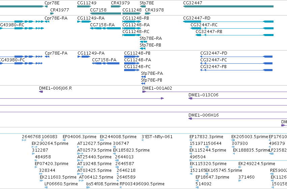The height and width of the screenshot is (189, 287).
Task: Select the CG11249-PA protein glyph
Action: point(84,57)
